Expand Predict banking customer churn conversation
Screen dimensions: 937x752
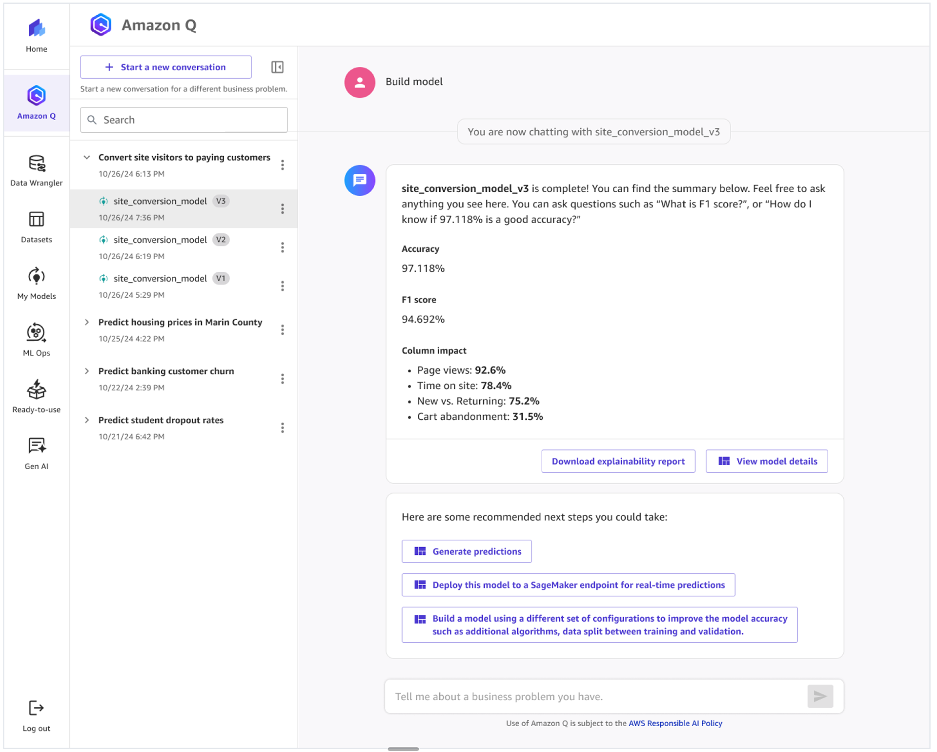(87, 371)
